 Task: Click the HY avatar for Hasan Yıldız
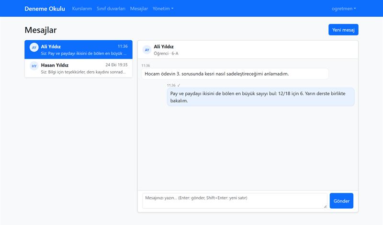tap(34, 66)
